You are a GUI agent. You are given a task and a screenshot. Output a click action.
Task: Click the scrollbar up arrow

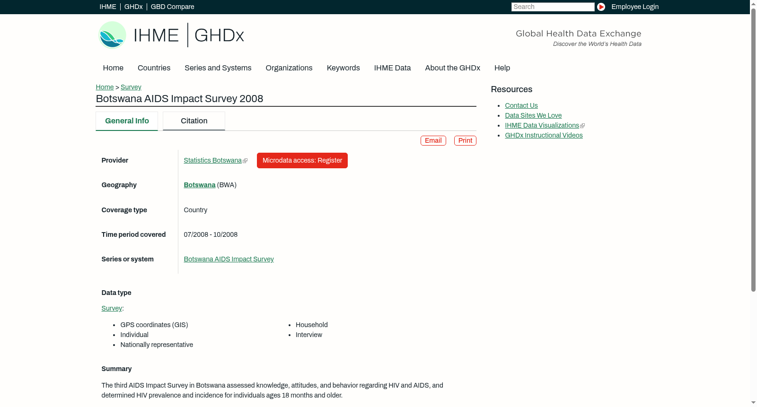[753, 3]
